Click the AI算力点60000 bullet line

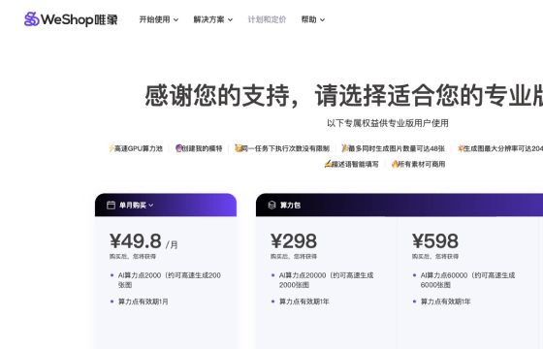pyautogui.click(x=467, y=280)
